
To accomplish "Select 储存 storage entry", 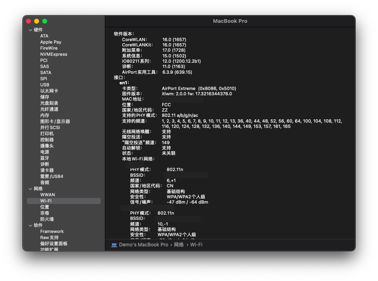I will (45, 97).
